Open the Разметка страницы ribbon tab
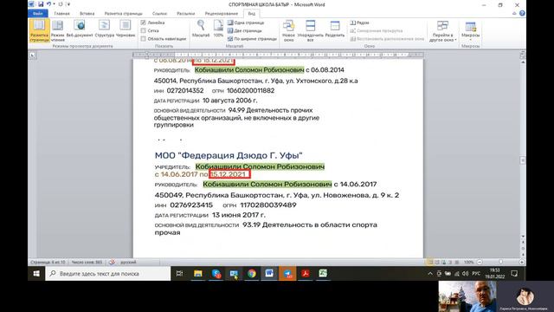Screen dimensions: 554x312 click(123, 14)
